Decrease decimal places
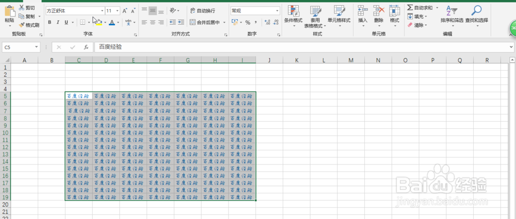 pos(276,22)
